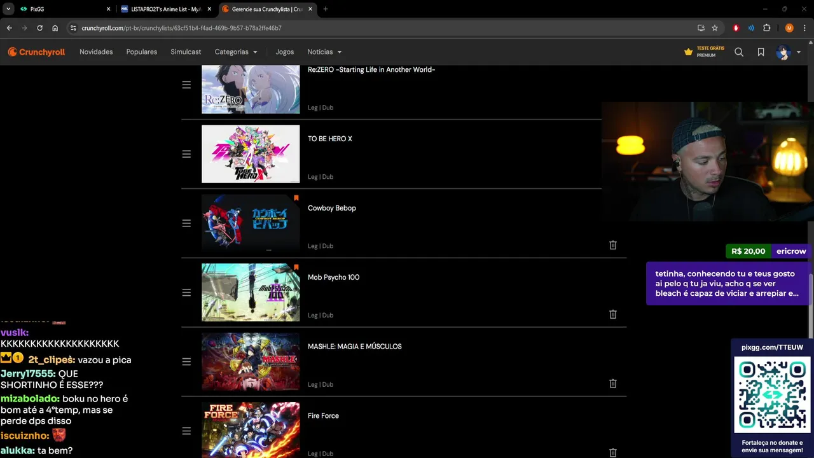Screen dimensions: 814x458
Task: Click the MASHLE thumbnail
Action: point(251,362)
